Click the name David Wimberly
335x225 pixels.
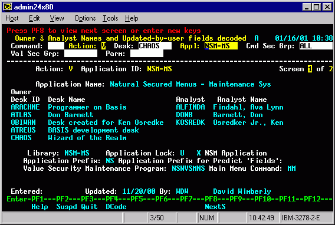coord(242,191)
